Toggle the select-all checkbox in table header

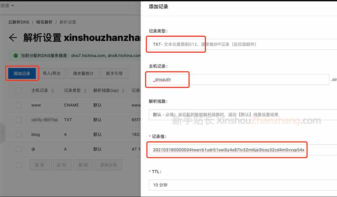pos(19,91)
